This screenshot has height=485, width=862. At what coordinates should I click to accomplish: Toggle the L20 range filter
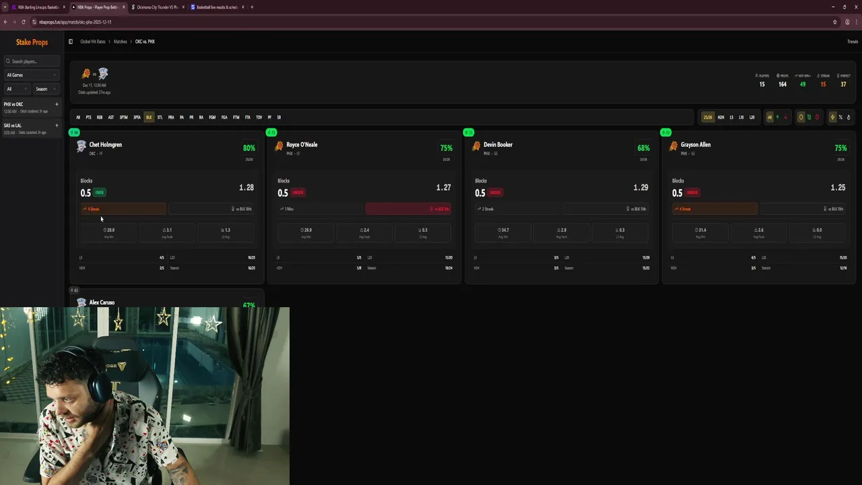(752, 117)
